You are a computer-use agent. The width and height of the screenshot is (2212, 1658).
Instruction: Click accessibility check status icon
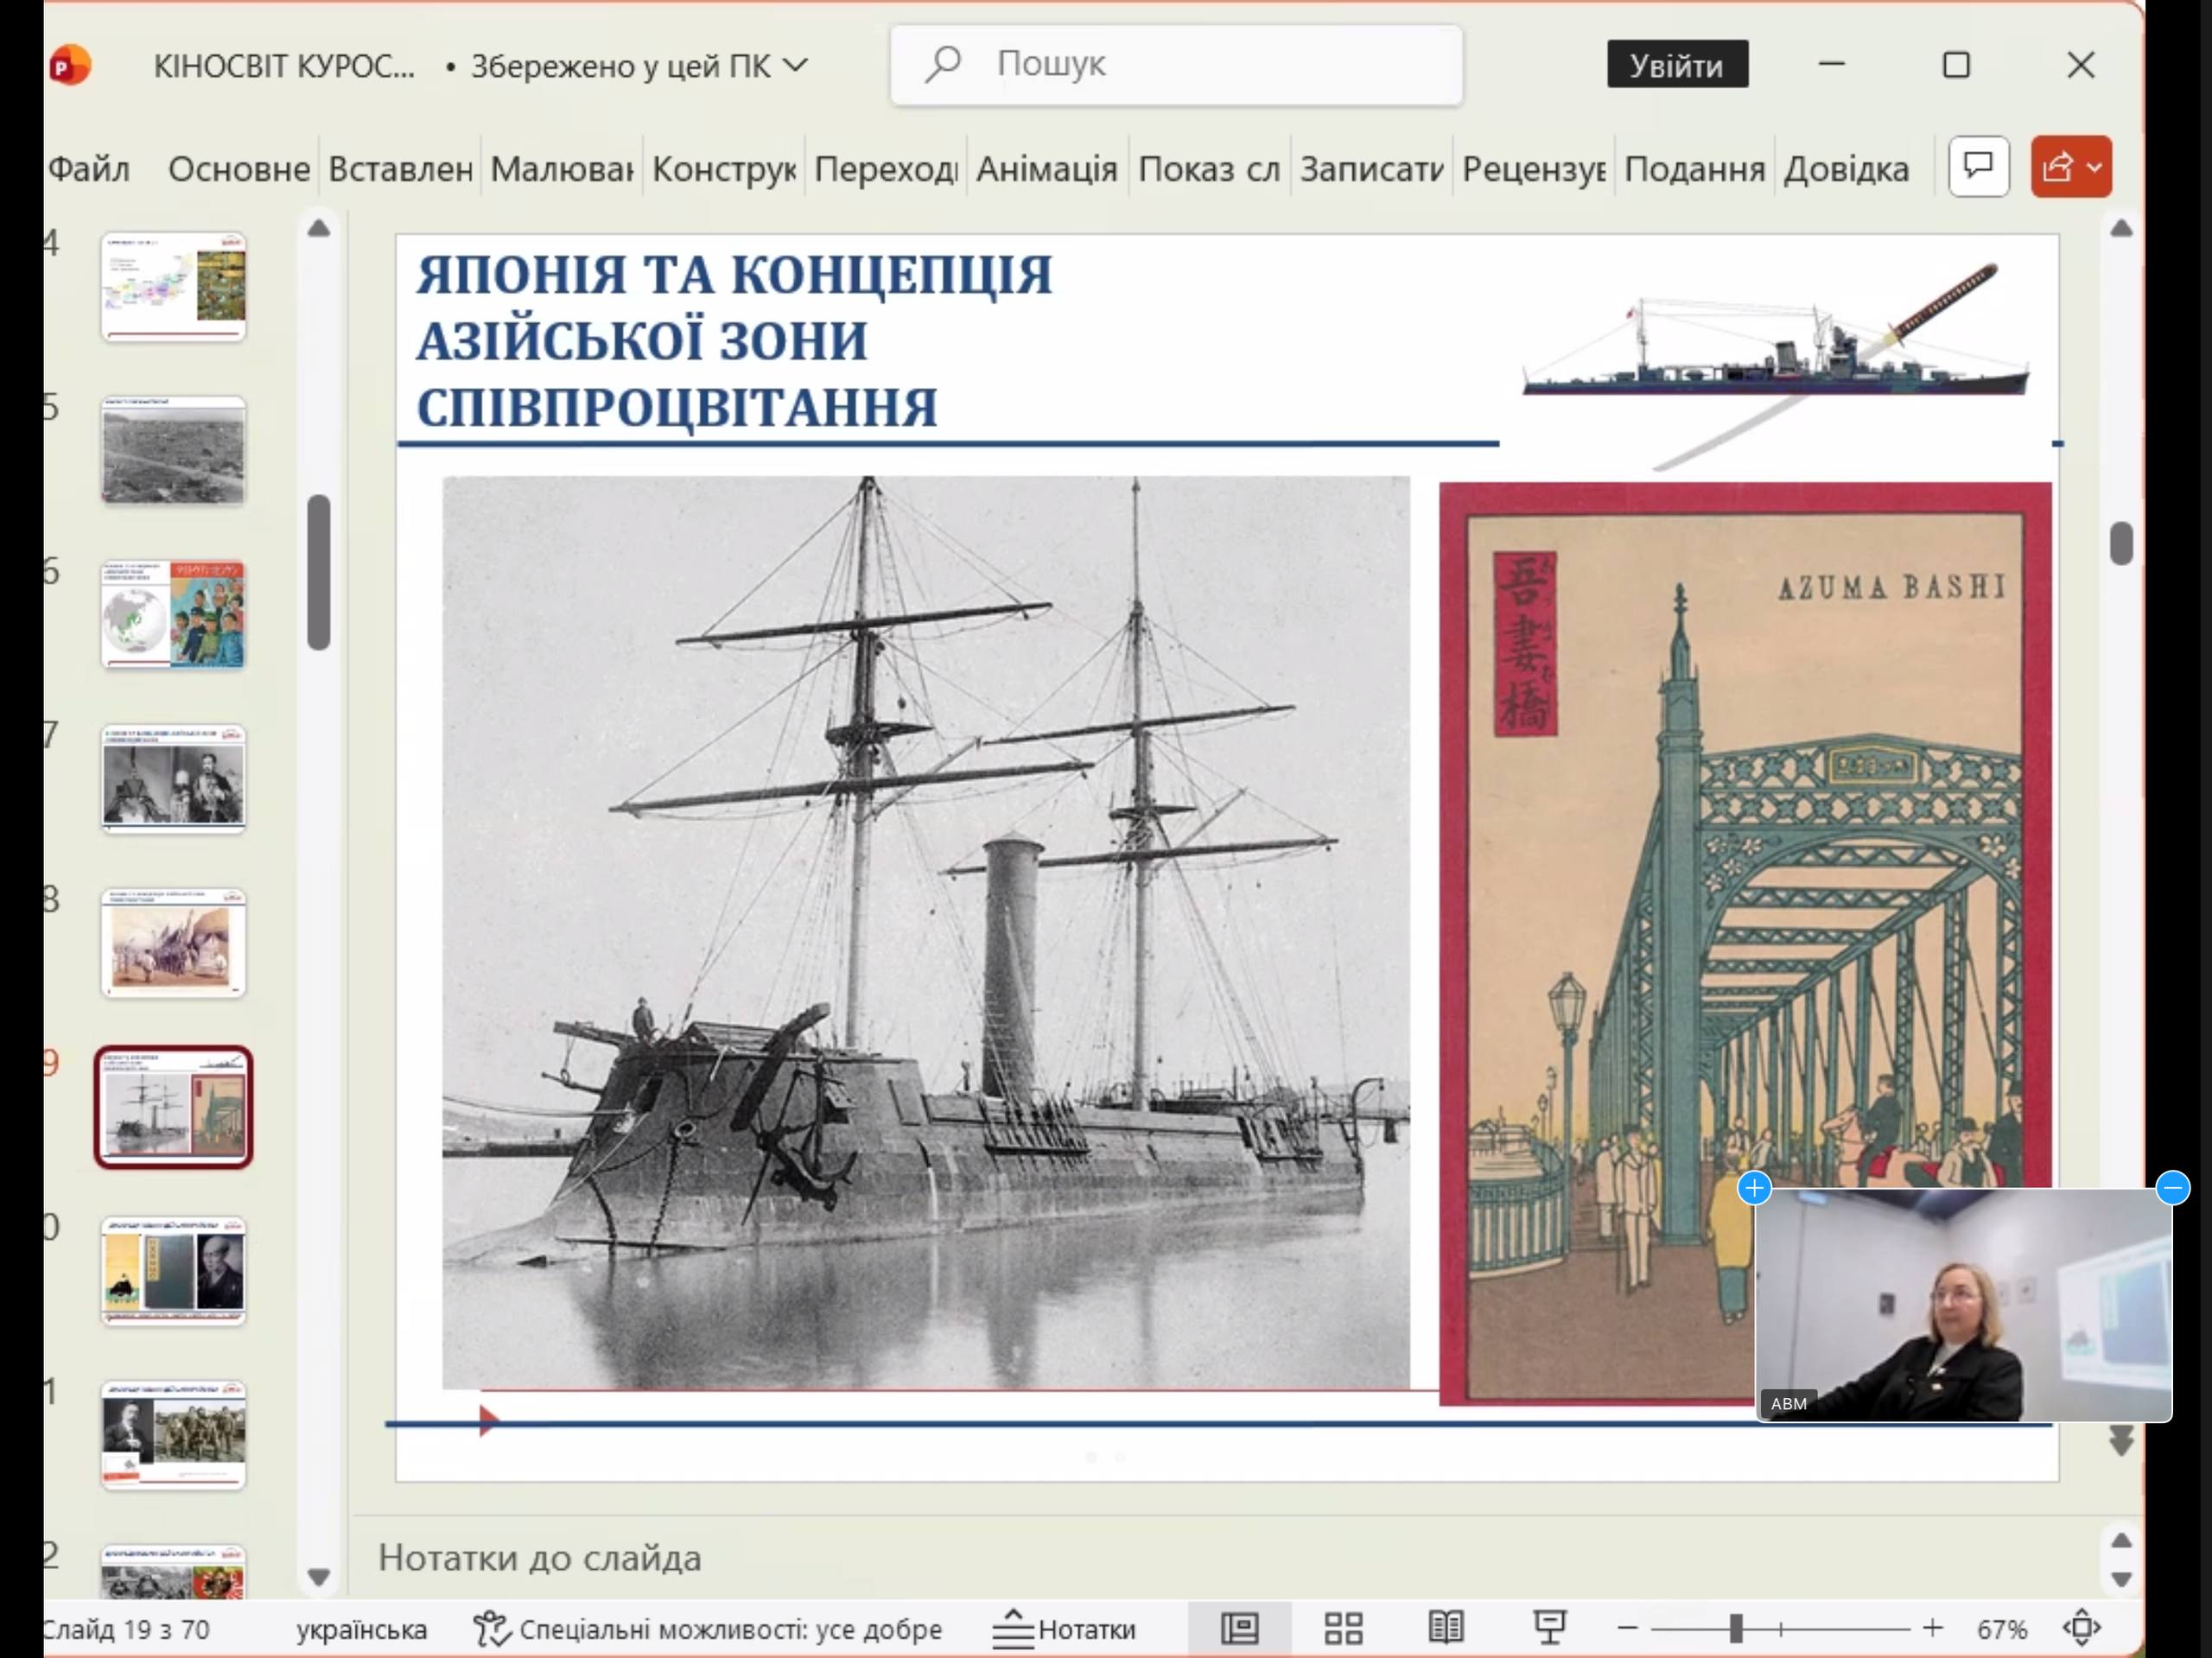click(490, 1629)
